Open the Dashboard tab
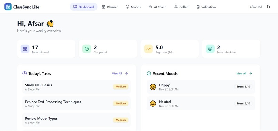 [x=83, y=7]
